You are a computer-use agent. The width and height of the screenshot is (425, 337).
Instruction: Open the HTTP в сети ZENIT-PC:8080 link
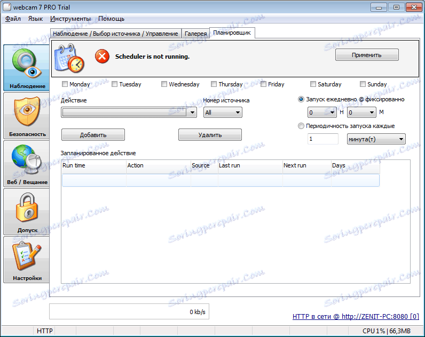[356, 316]
